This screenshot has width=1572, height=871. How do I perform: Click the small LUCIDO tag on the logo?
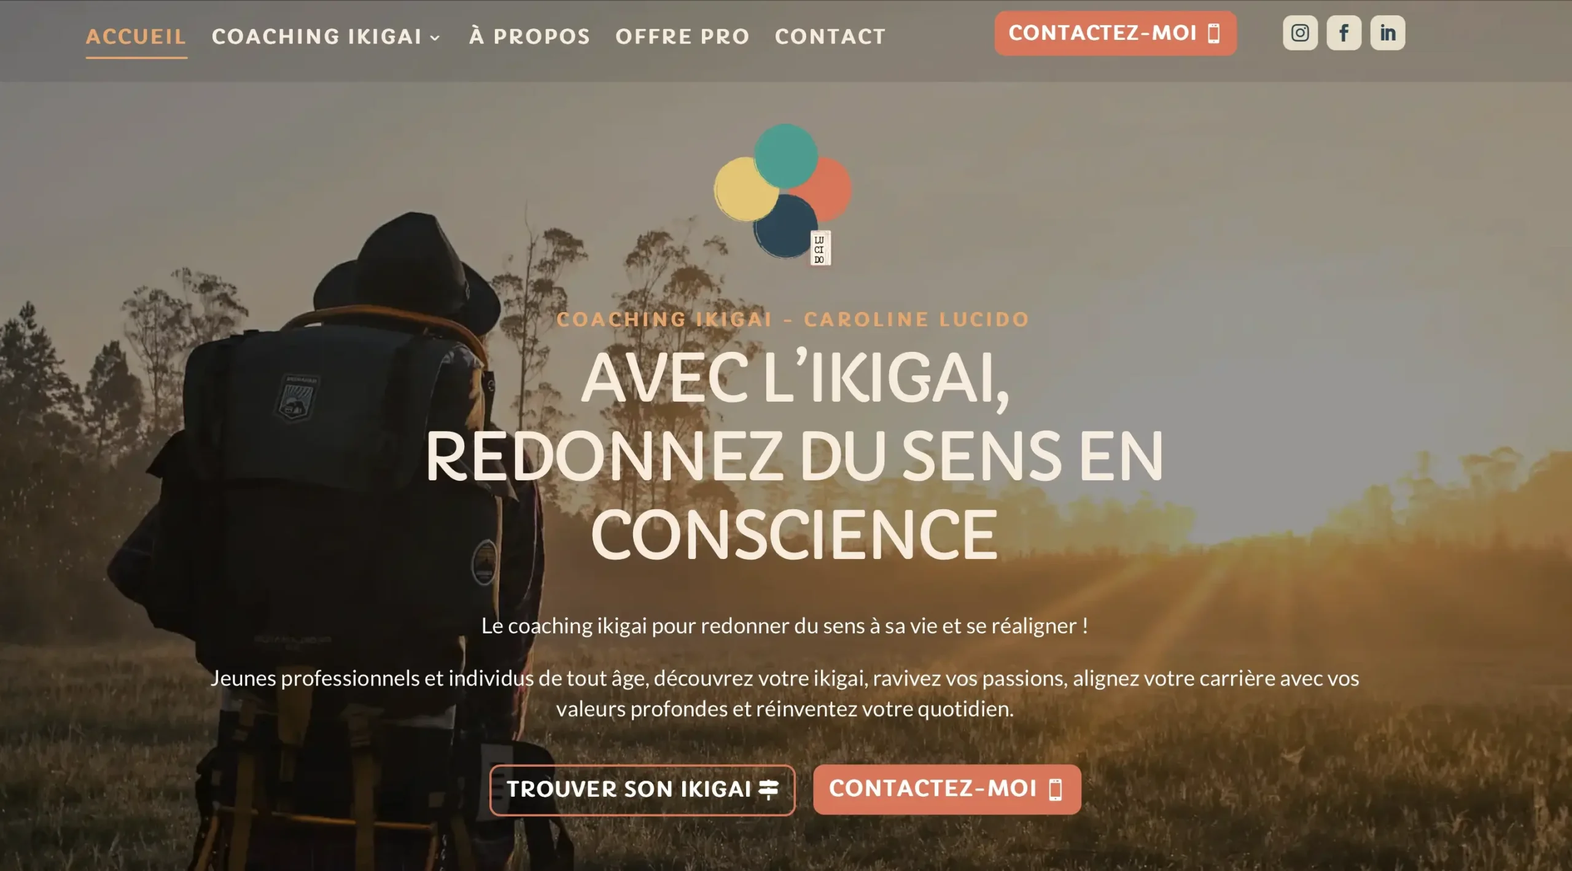click(820, 249)
